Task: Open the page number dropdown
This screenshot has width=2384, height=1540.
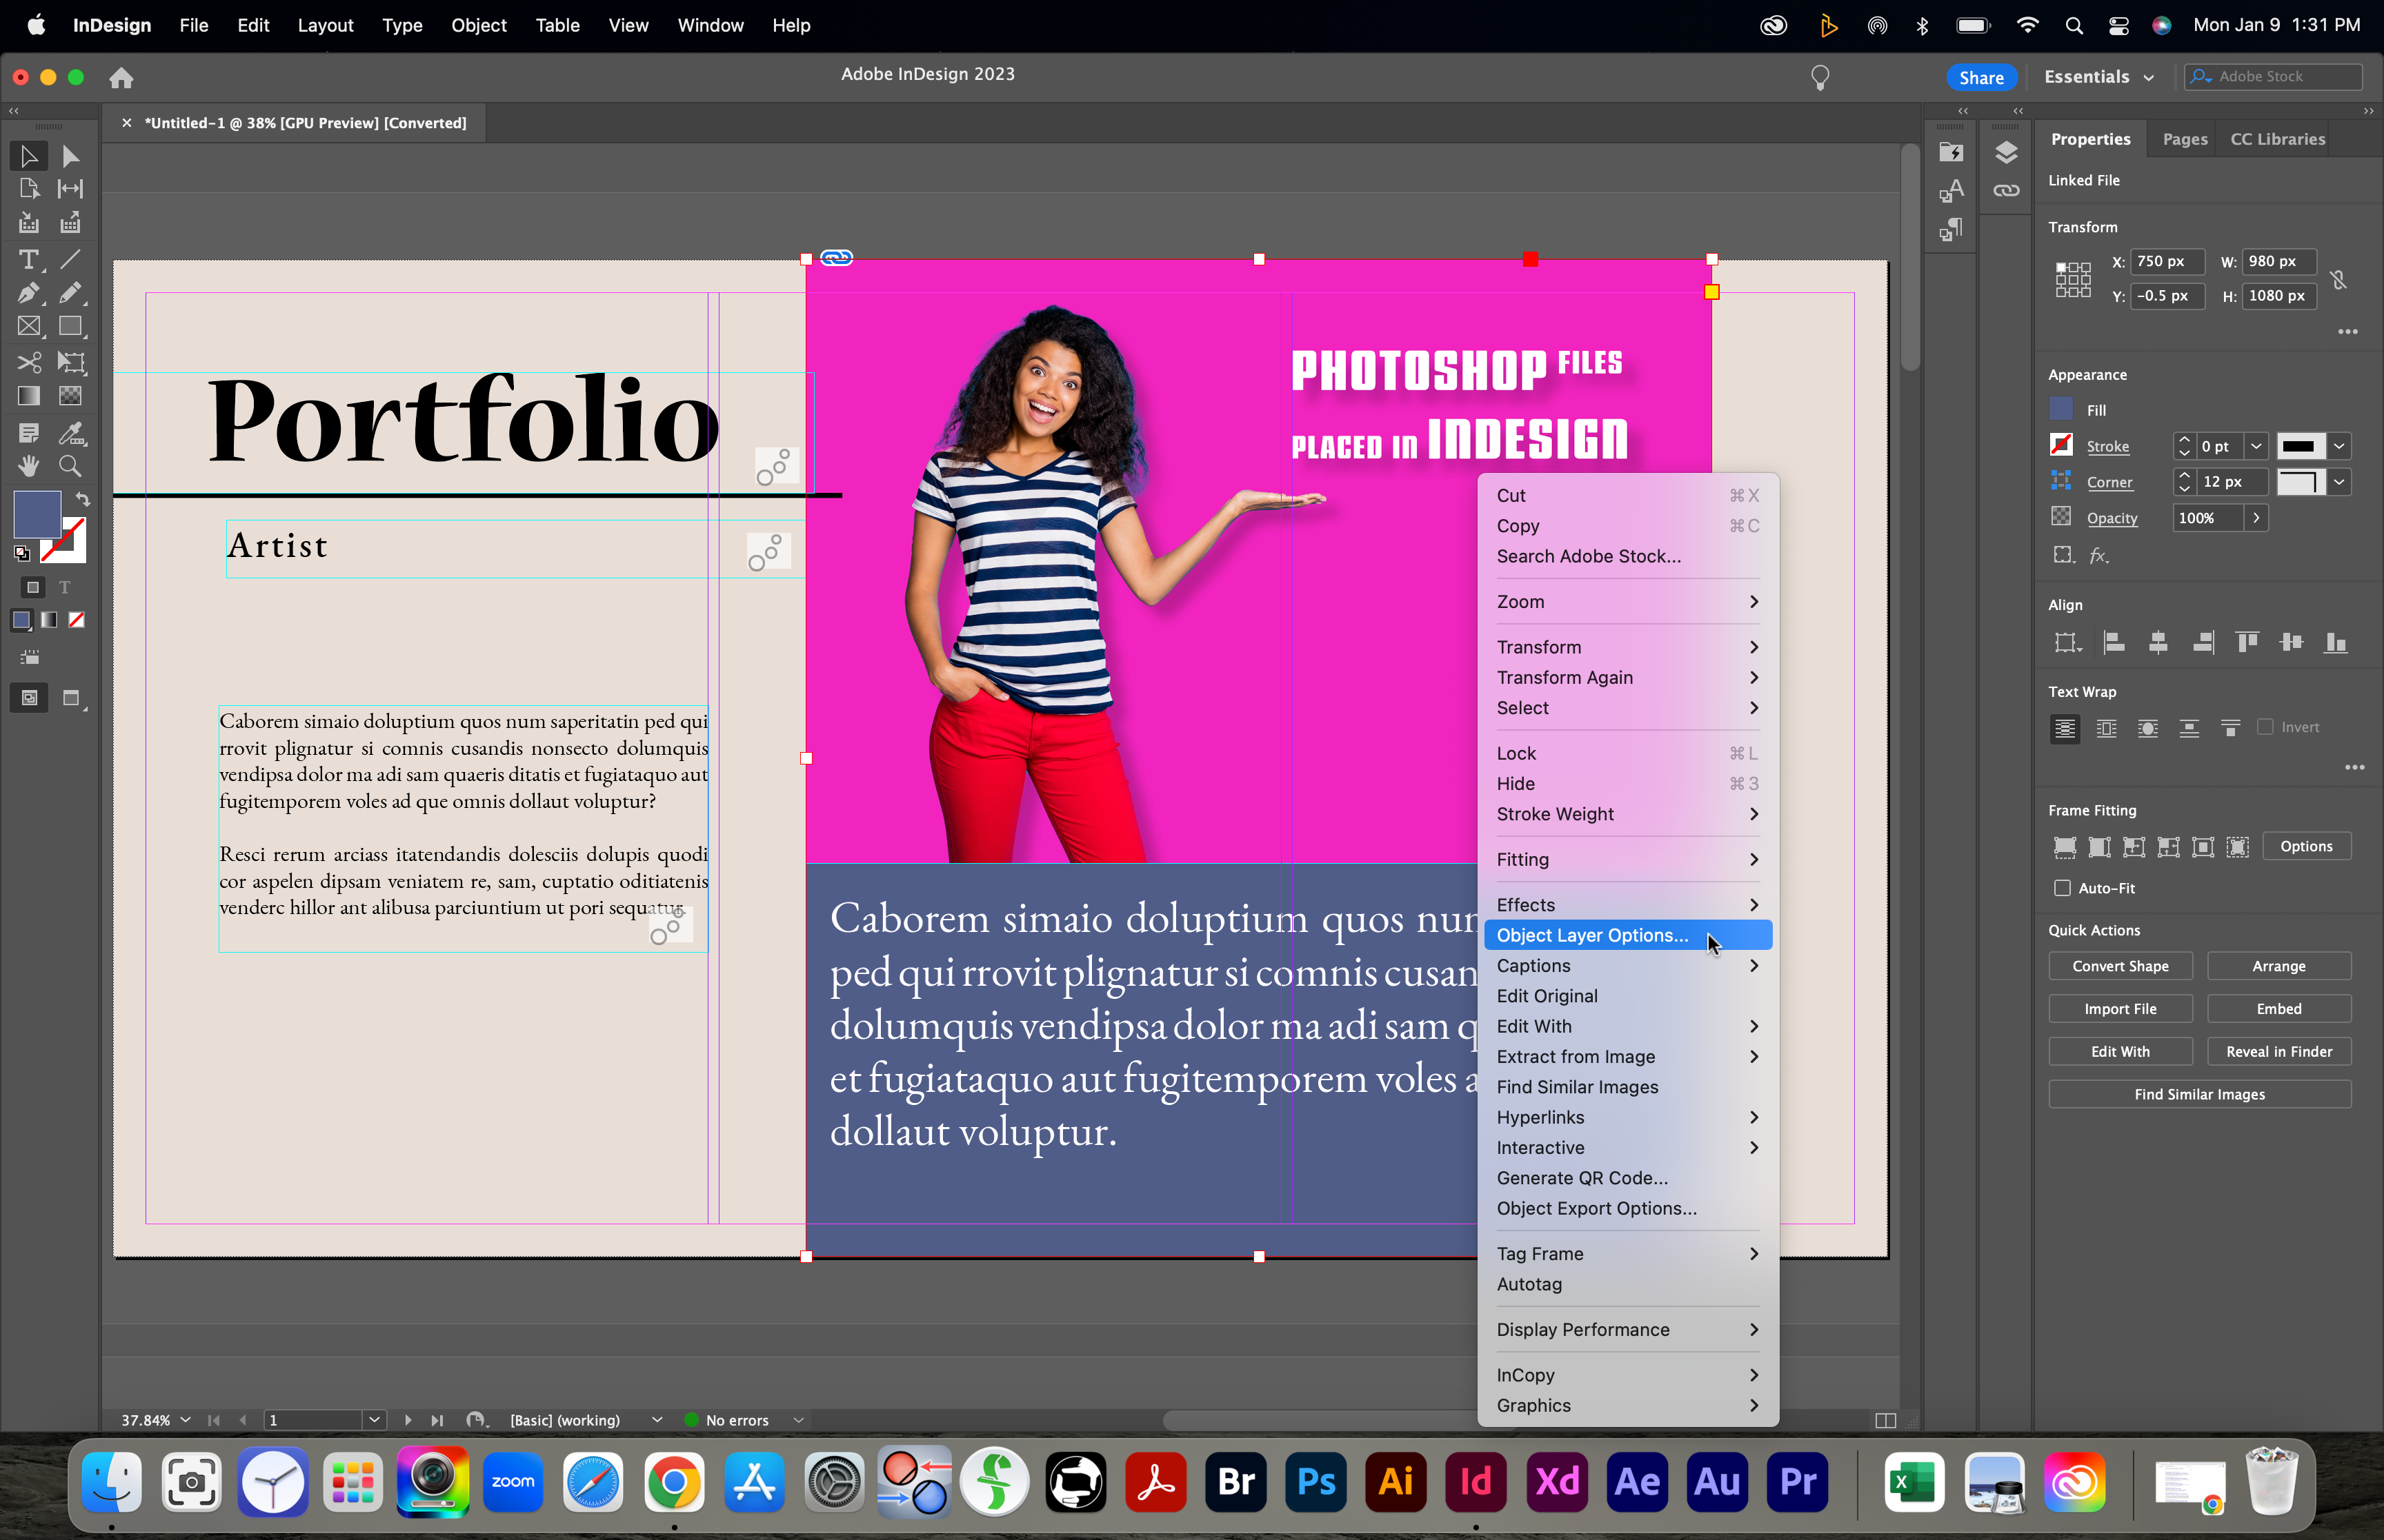Action: click(x=374, y=1420)
